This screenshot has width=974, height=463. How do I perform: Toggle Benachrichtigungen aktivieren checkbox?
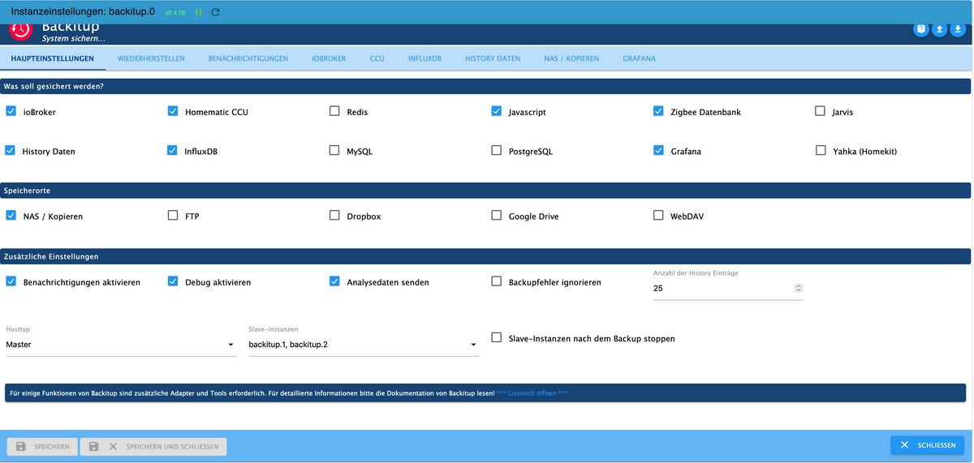(x=11, y=281)
